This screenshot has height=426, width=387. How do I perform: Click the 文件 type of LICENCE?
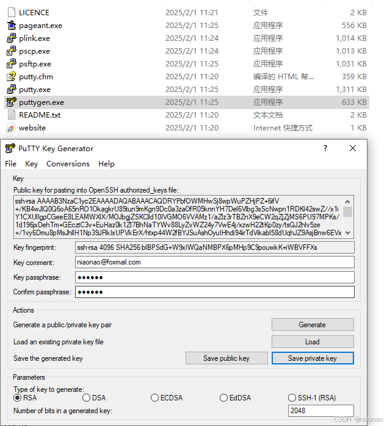click(x=261, y=13)
